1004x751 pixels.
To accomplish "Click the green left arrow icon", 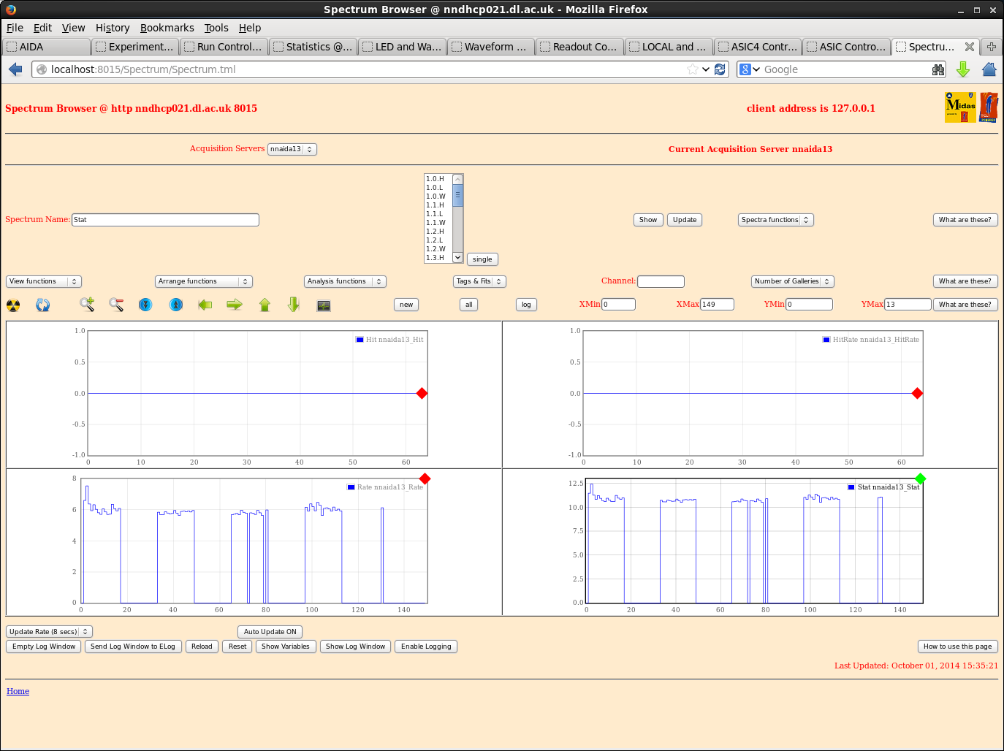I will [x=205, y=305].
